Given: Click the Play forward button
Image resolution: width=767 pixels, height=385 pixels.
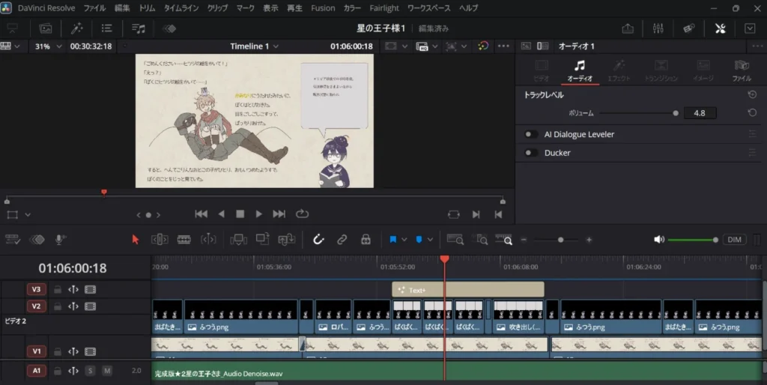Looking at the screenshot, I should coord(258,213).
